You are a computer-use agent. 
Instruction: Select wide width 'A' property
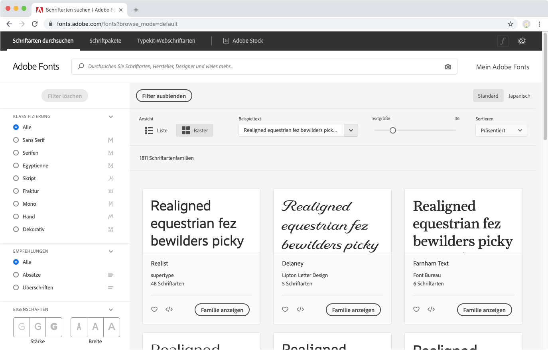pos(112,327)
